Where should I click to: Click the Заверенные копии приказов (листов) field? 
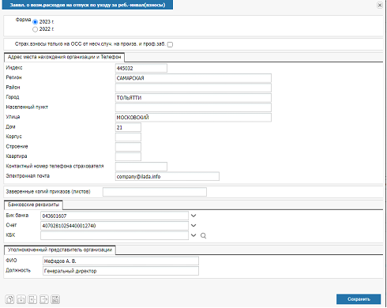pyautogui.click(x=155, y=192)
